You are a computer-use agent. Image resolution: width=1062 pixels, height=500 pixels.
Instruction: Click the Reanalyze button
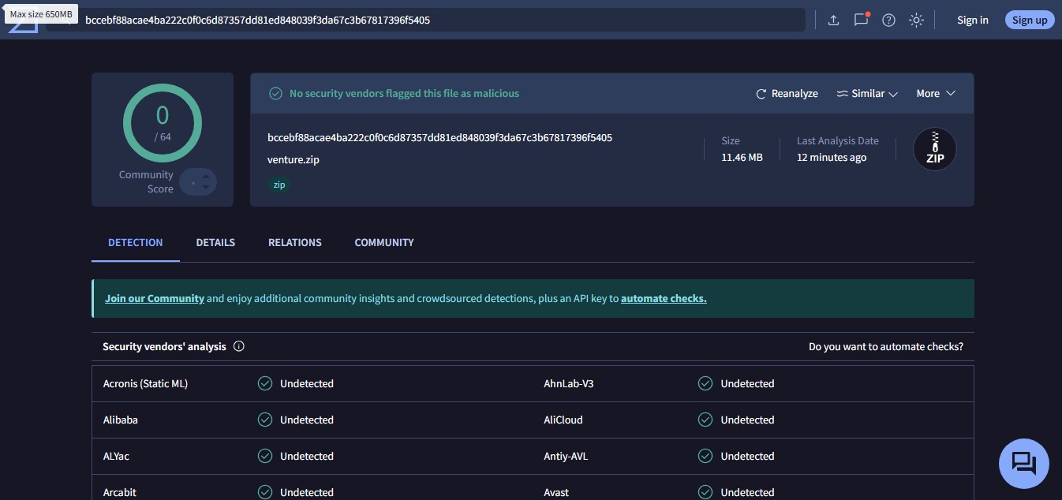tap(787, 94)
